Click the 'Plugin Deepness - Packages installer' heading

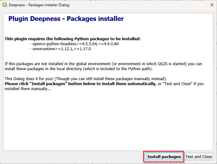pyautogui.click(x=66, y=19)
